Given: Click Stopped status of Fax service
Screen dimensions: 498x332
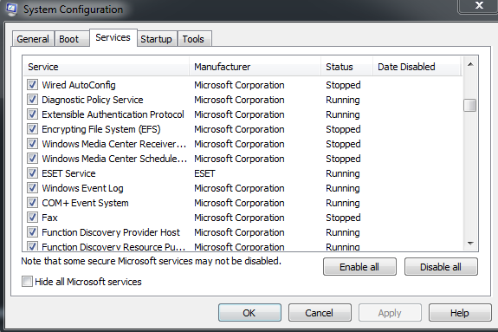Looking at the screenshot, I should [343, 218].
